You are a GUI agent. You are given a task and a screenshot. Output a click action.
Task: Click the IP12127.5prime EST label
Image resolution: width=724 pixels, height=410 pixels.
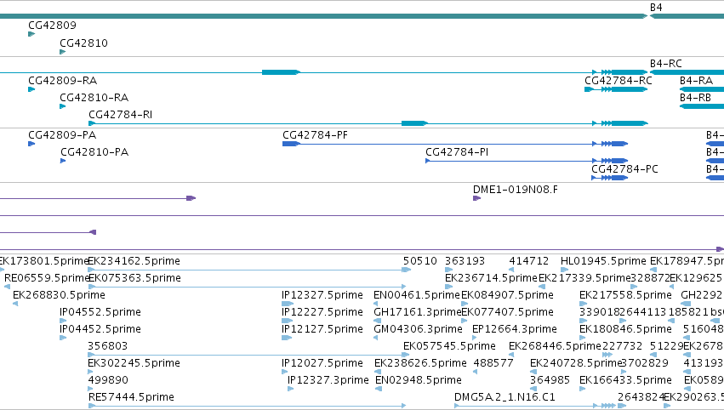pos(322,329)
